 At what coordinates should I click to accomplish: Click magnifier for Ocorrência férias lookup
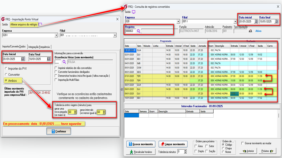pos(64,62)
